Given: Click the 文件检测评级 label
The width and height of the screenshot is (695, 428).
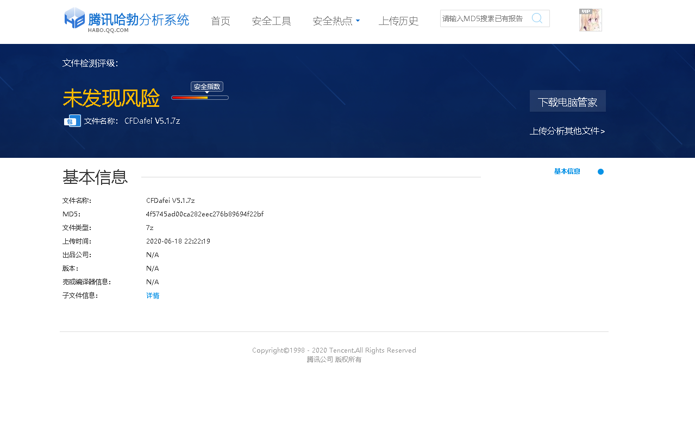Looking at the screenshot, I should tap(90, 63).
